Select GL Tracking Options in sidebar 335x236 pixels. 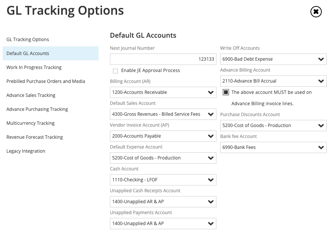pyautogui.click(x=28, y=40)
